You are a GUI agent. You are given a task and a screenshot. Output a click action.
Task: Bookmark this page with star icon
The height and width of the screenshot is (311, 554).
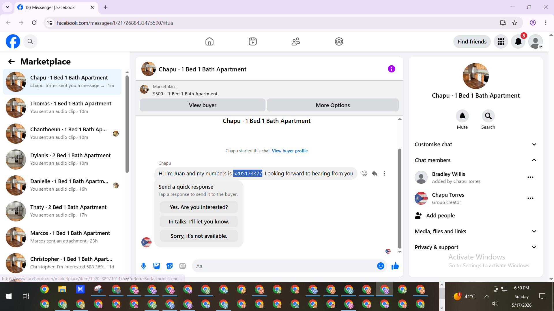(x=515, y=23)
